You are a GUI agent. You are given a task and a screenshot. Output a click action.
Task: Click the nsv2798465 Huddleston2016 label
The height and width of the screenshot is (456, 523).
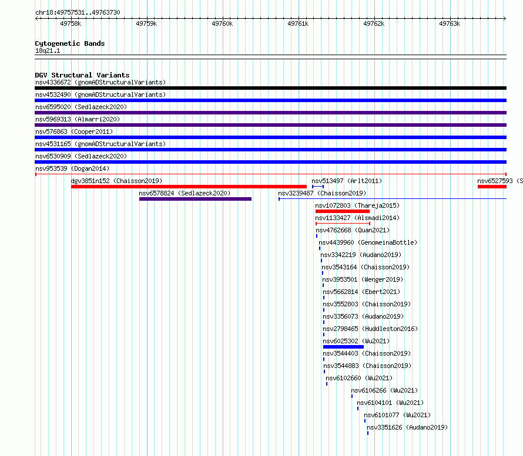click(370, 329)
